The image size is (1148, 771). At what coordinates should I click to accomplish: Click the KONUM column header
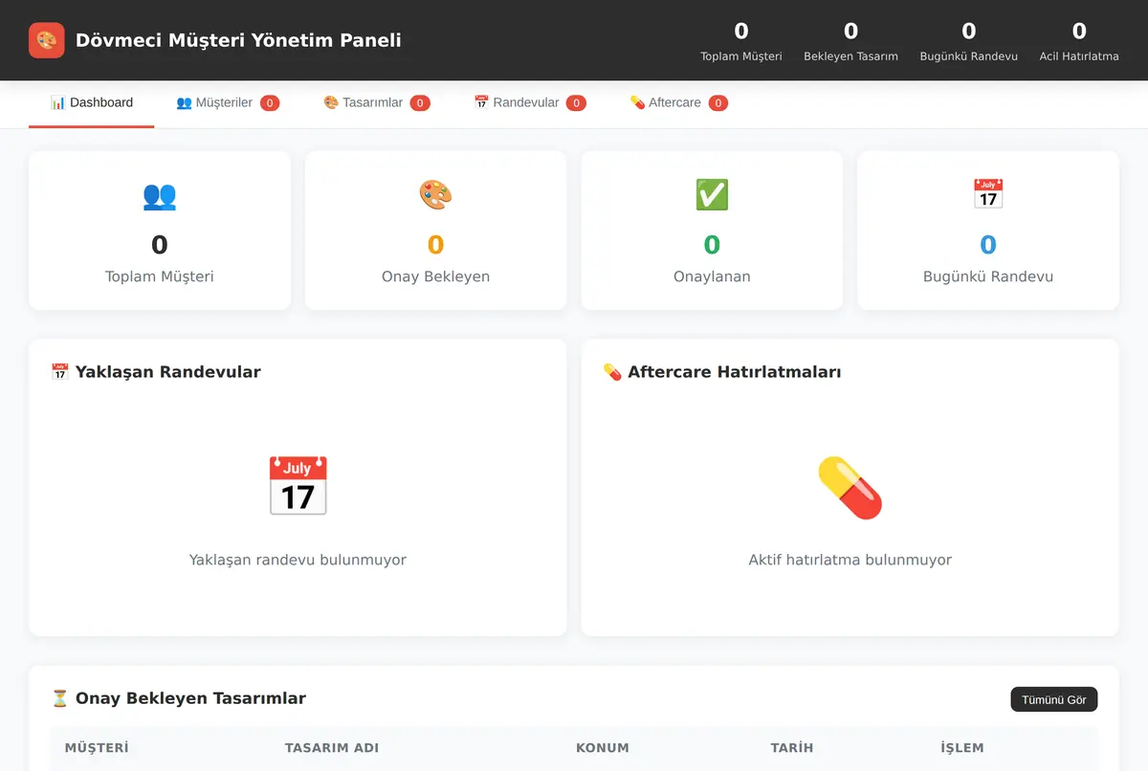pyautogui.click(x=603, y=748)
